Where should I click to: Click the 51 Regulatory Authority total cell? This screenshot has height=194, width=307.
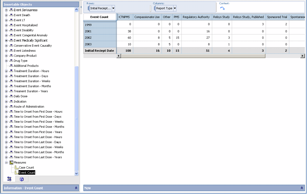tap(197, 51)
